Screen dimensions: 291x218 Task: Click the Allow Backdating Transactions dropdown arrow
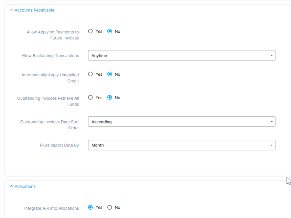coord(272,56)
